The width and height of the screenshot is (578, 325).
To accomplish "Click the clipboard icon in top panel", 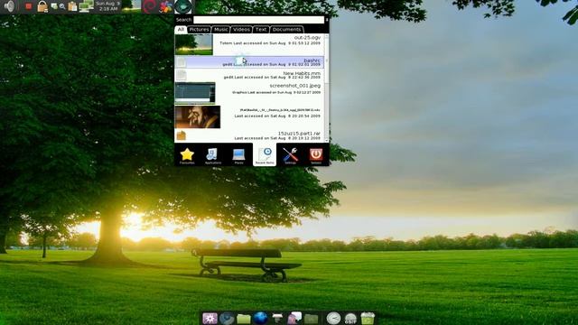I will click(x=72, y=6).
